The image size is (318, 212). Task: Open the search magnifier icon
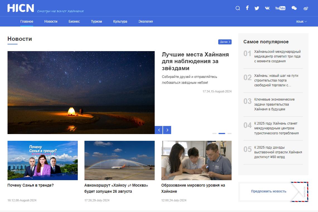[x=238, y=8]
